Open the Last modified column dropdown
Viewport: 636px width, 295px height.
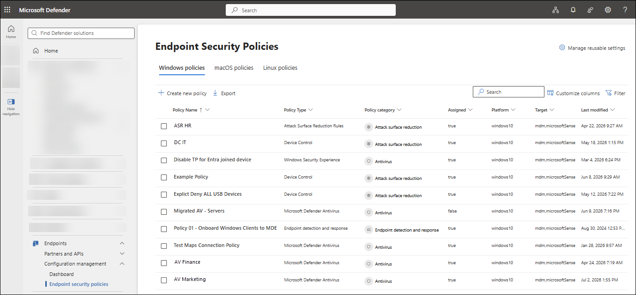[x=612, y=110]
